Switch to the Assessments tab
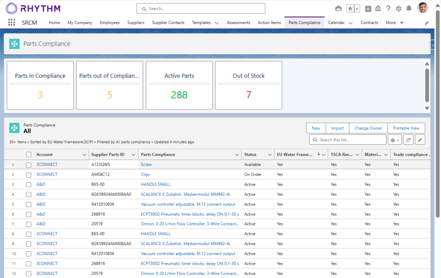 (238, 23)
